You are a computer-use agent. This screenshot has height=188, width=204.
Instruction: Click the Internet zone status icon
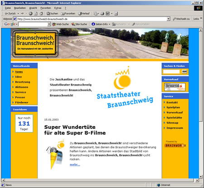pyautogui.click(x=159, y=185)
